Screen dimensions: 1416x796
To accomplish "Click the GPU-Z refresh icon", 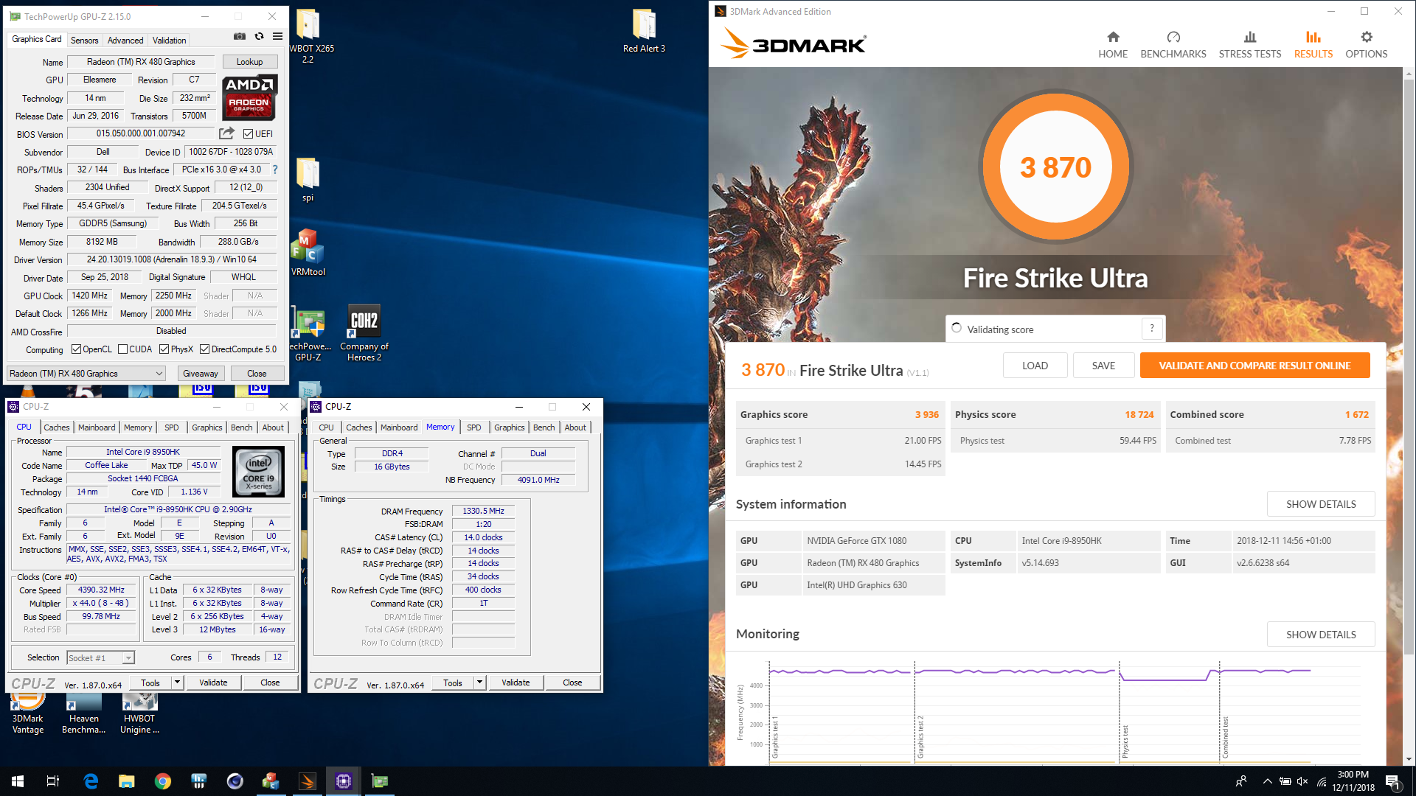I will [259, 36].
